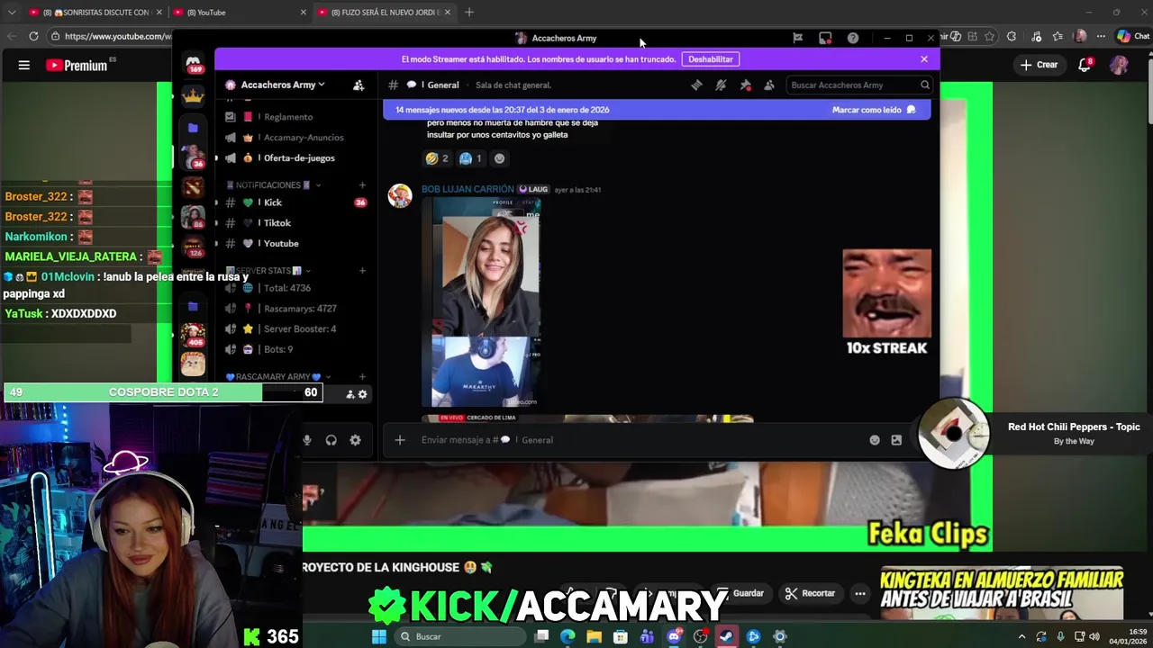The width and height of the screenshot is (1153, 648).
Task: Open more actions ellipsis under YouTube video
Action: point(860,594)
